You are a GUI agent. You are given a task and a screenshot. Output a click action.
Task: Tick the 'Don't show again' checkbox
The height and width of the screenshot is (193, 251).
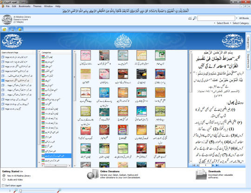tap(3, 186)
